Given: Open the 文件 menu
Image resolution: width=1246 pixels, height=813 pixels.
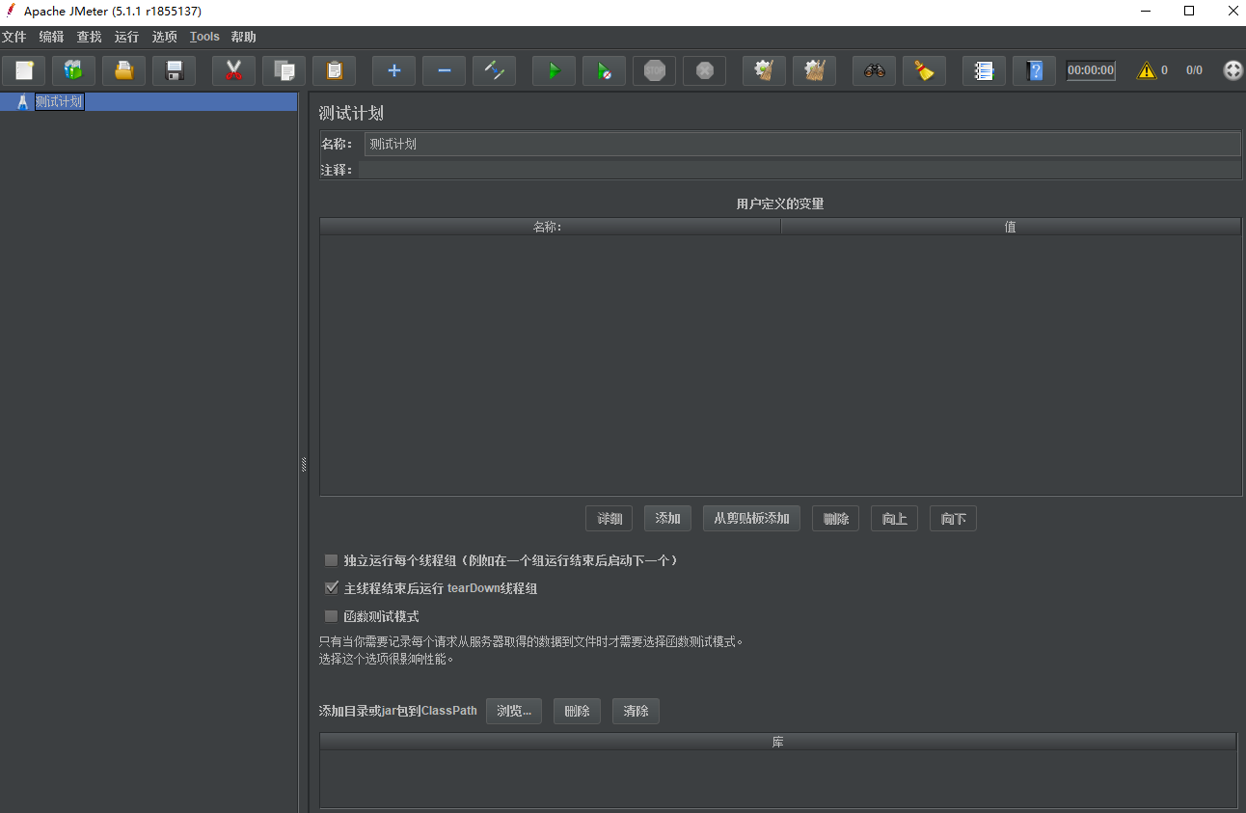Looking at the screenshot, I should [14, 37].
